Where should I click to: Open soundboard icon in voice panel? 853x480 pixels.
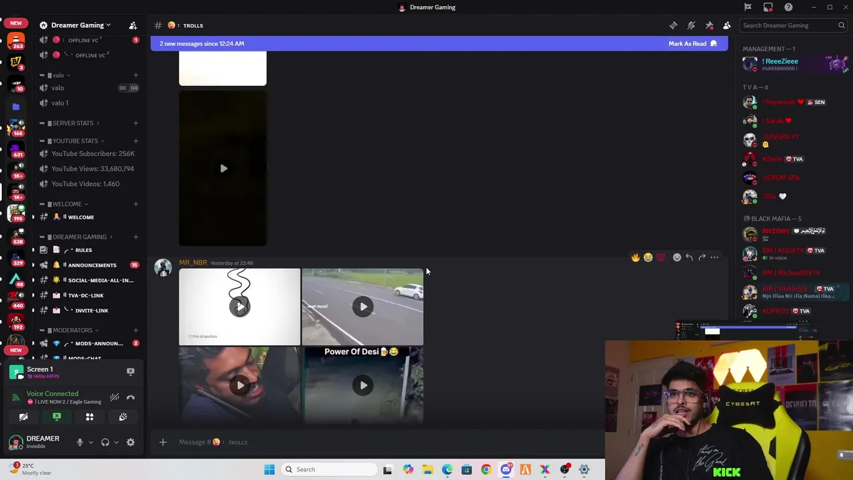(123, 417)
